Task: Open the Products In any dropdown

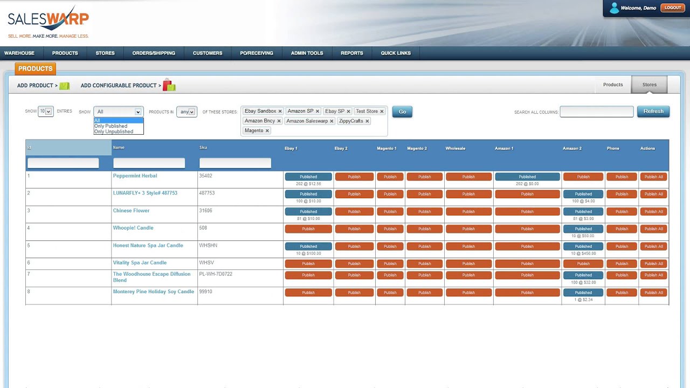Action: point(187,112)
